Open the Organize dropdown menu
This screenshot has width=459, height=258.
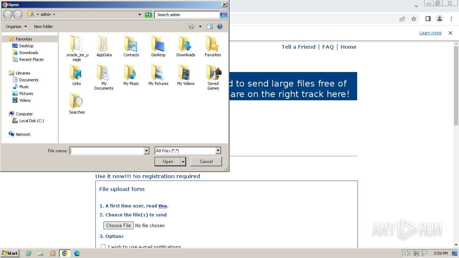pos(16,27)
